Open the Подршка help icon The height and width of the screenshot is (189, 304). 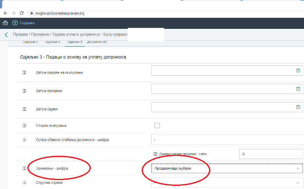pos(15,23)
